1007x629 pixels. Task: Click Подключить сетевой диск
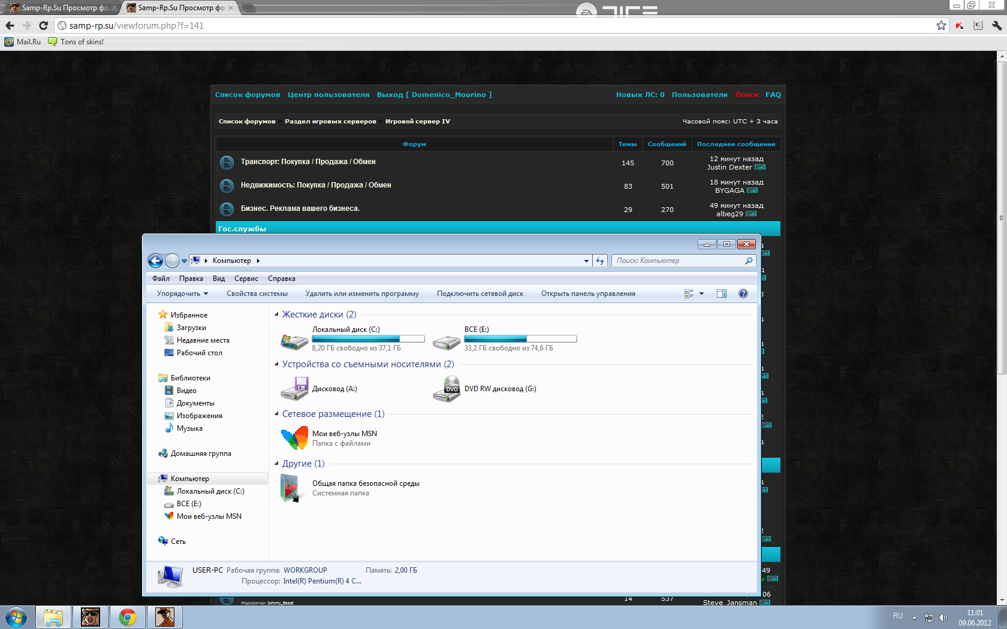(480, 294)
